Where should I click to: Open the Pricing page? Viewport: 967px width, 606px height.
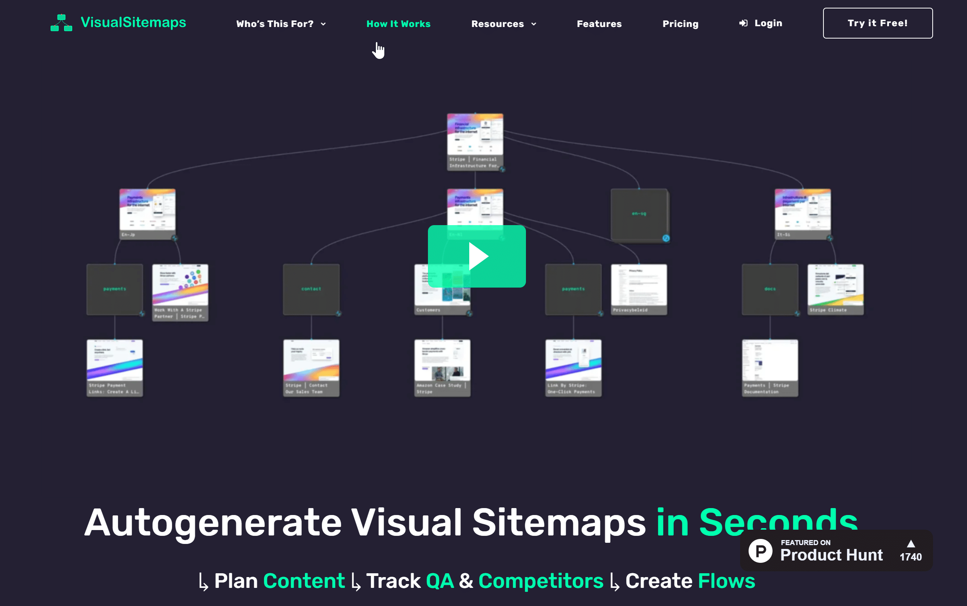pos(680,24)
